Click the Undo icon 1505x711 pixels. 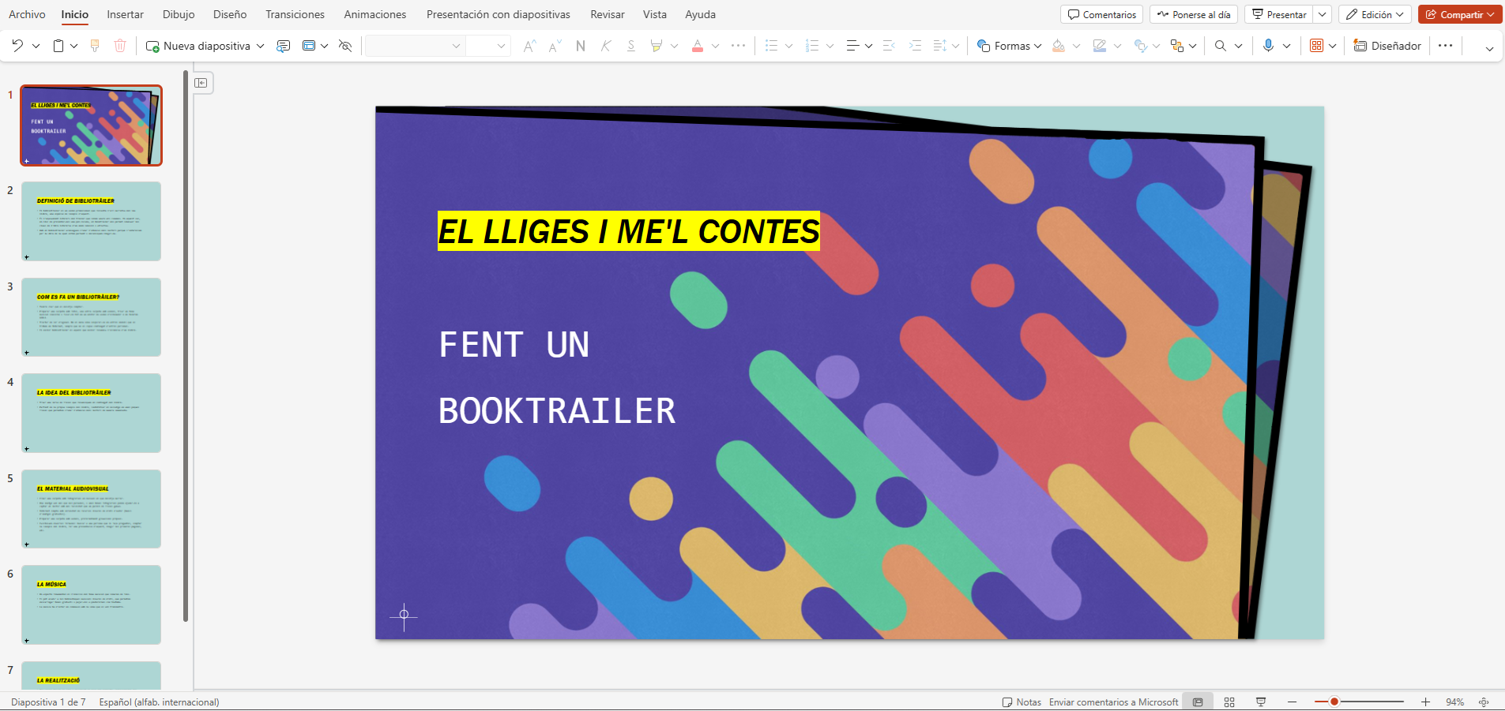[x=17, y=46]
